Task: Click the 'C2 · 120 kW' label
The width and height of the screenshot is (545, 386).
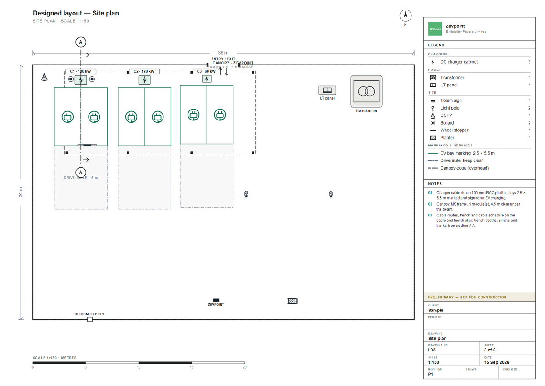Action: [144, 71]
